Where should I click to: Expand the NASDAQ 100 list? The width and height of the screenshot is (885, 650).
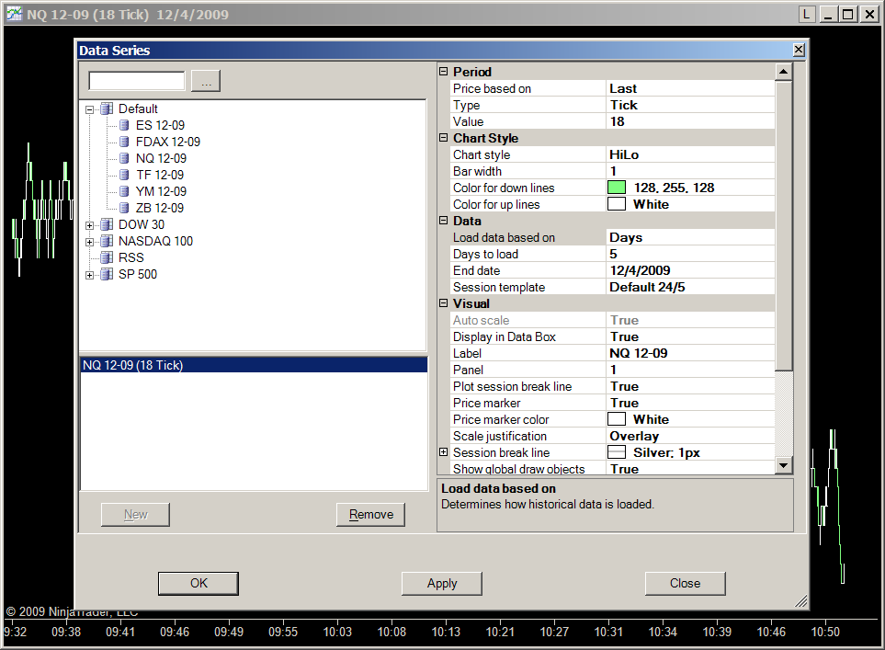pos(89,242)
